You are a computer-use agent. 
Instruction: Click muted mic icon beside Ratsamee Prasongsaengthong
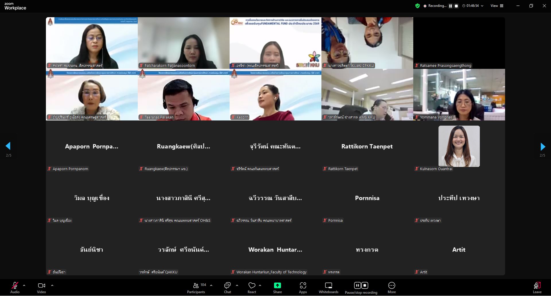click(417, 65)
